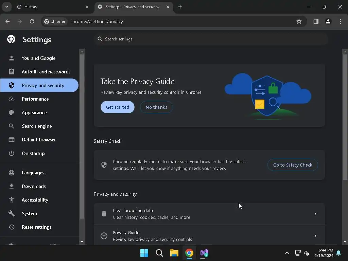Click the tab search dropdown arrow
Image resolution: width=348 pixels, height=261 pixels.
tap(7, 7)
